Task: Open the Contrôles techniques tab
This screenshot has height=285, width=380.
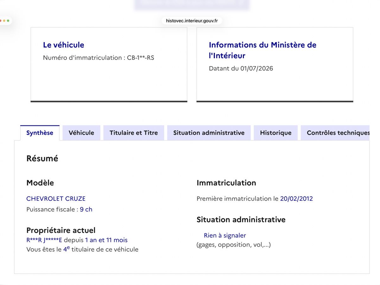Action: coord(335,133)
